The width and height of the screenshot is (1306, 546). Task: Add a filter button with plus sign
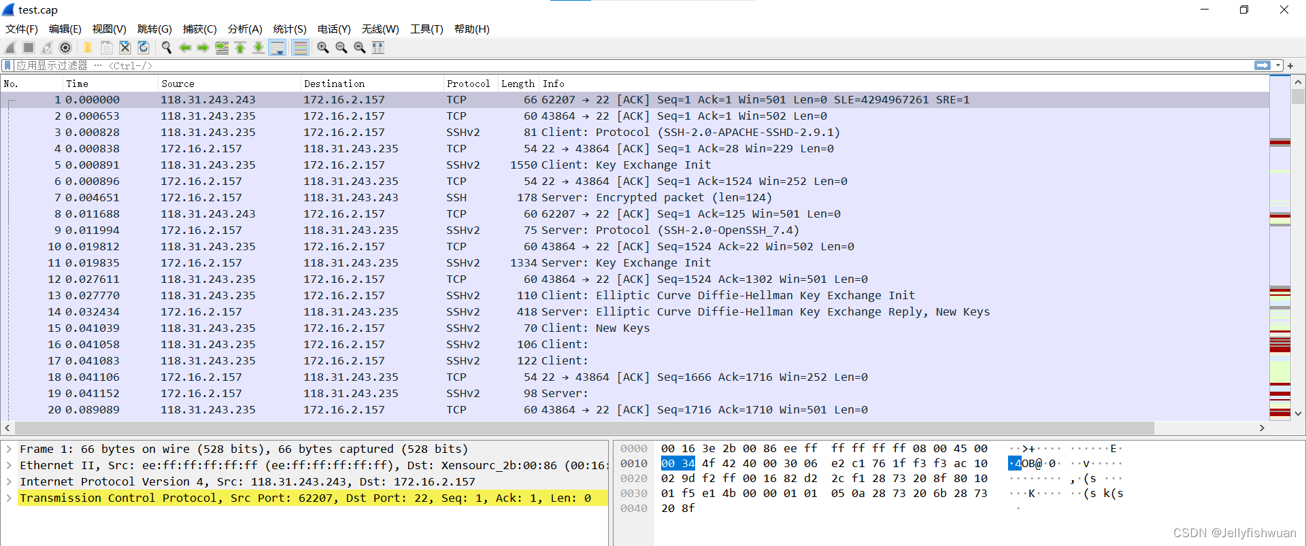pos(1290,65)
